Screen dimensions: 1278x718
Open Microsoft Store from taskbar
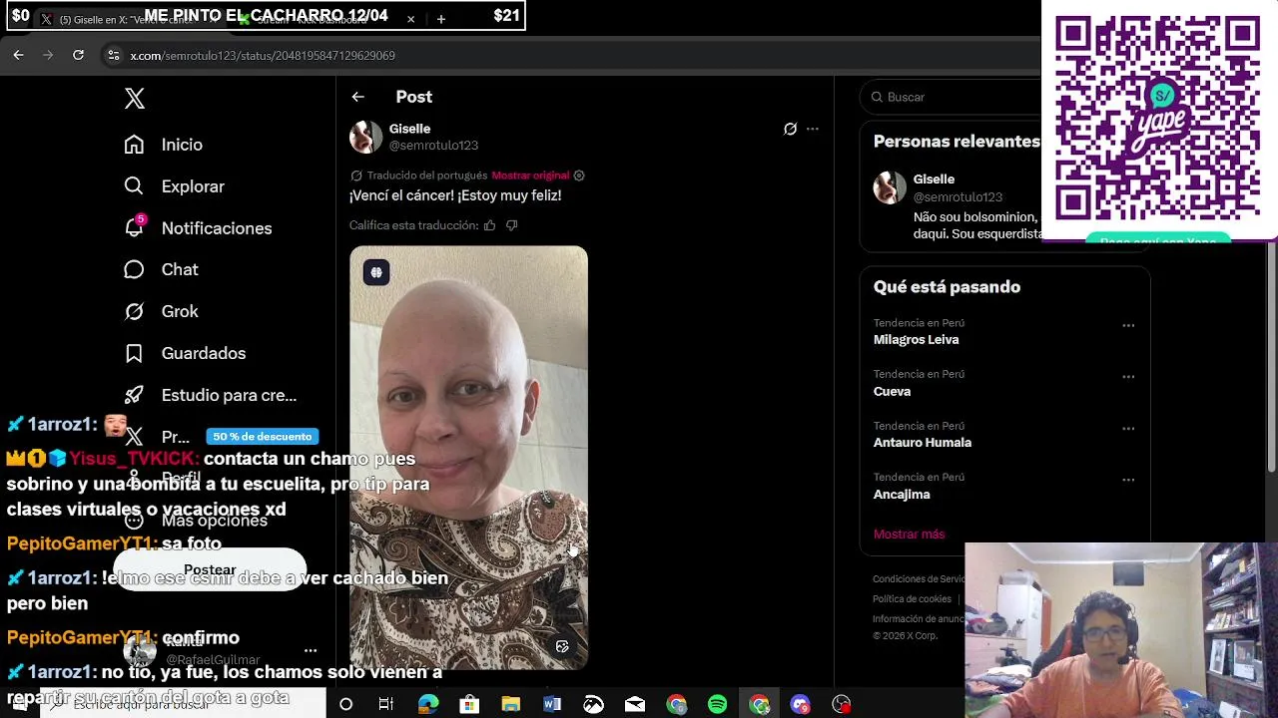pos(469,704)
